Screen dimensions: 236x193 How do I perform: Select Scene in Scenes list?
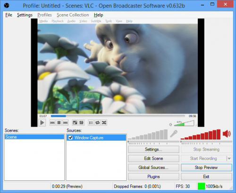[x=34, y=137]
